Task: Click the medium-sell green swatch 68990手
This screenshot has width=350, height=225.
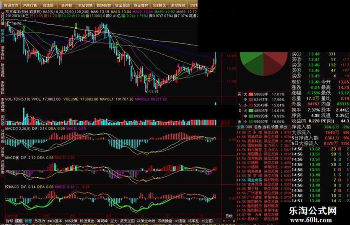Action: click(x=251, y=116)
